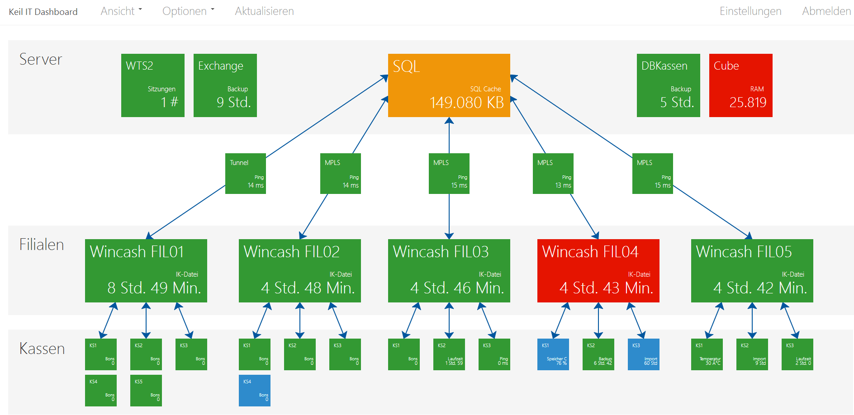
Task: Click the Tunnel ping tile
Action: point(245,174)
